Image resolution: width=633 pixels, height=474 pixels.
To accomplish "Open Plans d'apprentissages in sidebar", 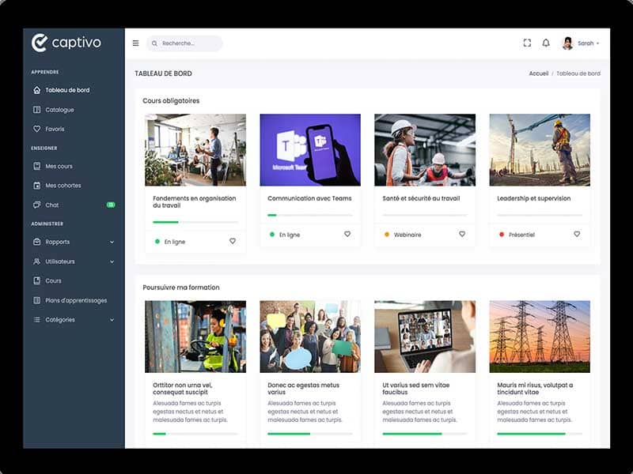I will 76,300.
